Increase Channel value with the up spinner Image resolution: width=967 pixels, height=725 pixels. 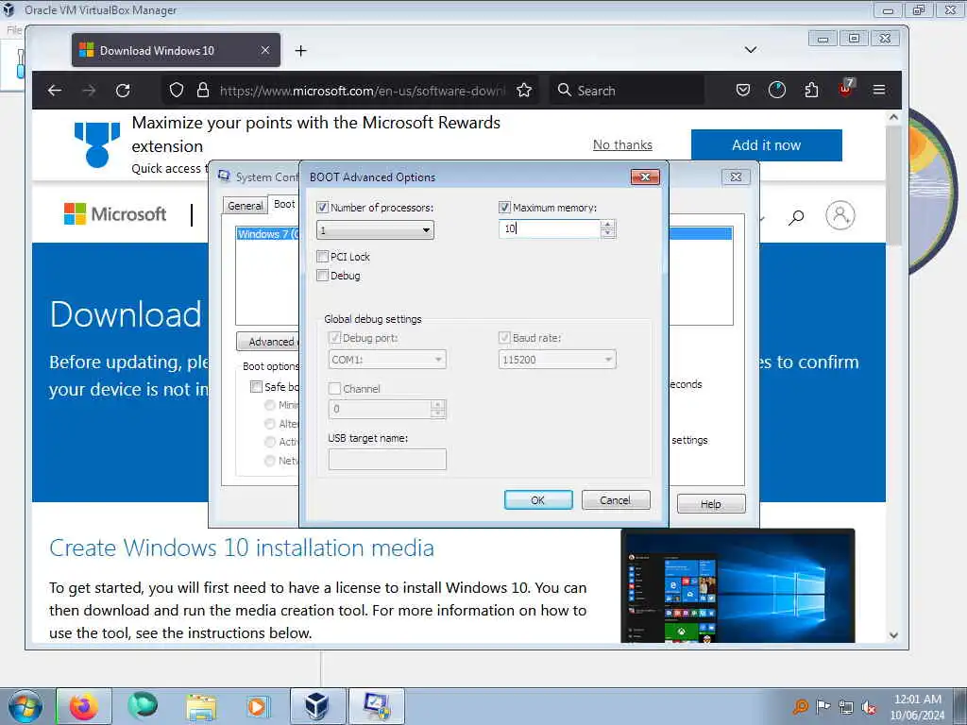pyautogui.click(x=438, y=404)
